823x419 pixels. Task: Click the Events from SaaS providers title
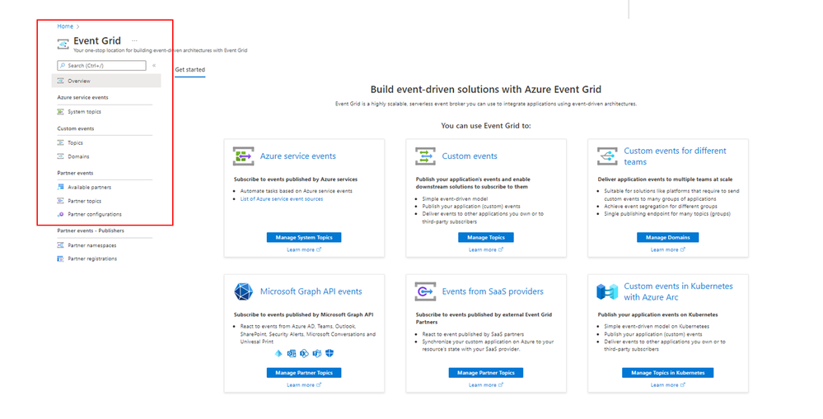[493, 291]
